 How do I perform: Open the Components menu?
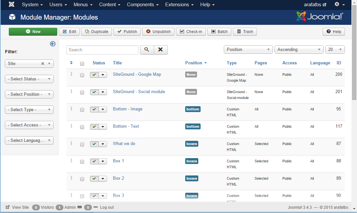[142, 5]
